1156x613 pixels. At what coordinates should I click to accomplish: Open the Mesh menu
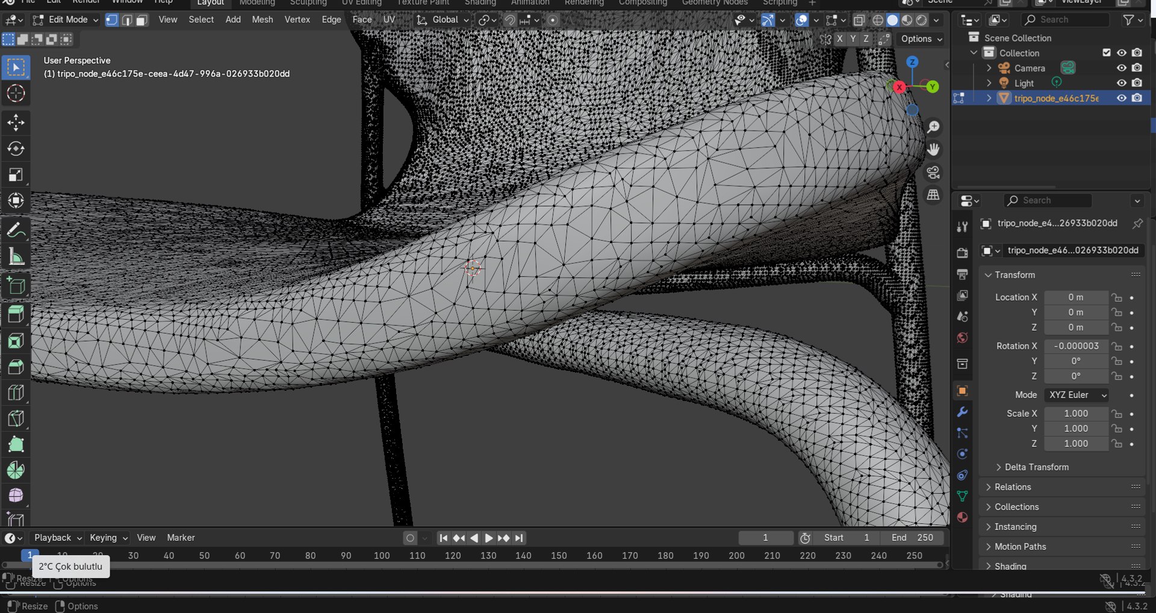click(x=263, y=20)
